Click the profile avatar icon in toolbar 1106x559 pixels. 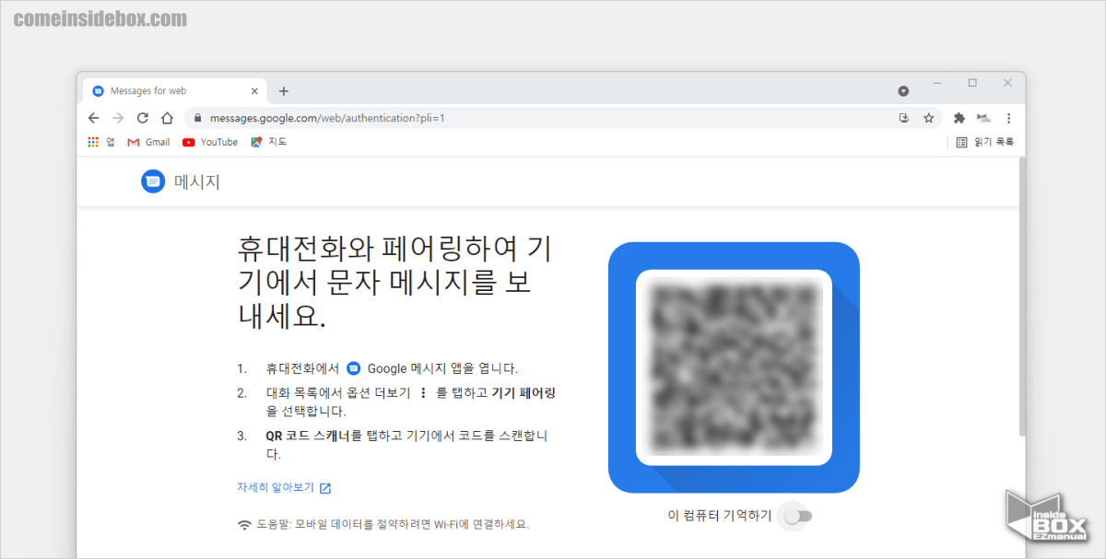pos(983,118)
